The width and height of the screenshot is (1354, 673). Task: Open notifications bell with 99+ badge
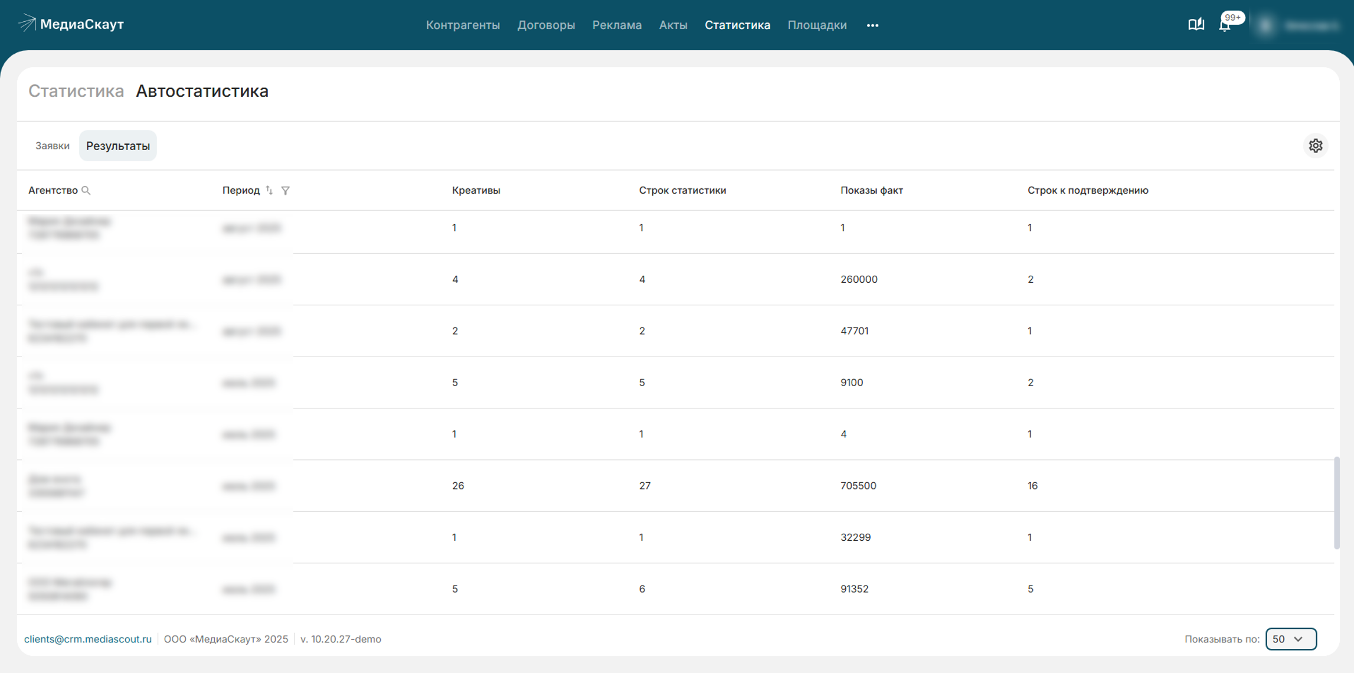click(1225, 25)
